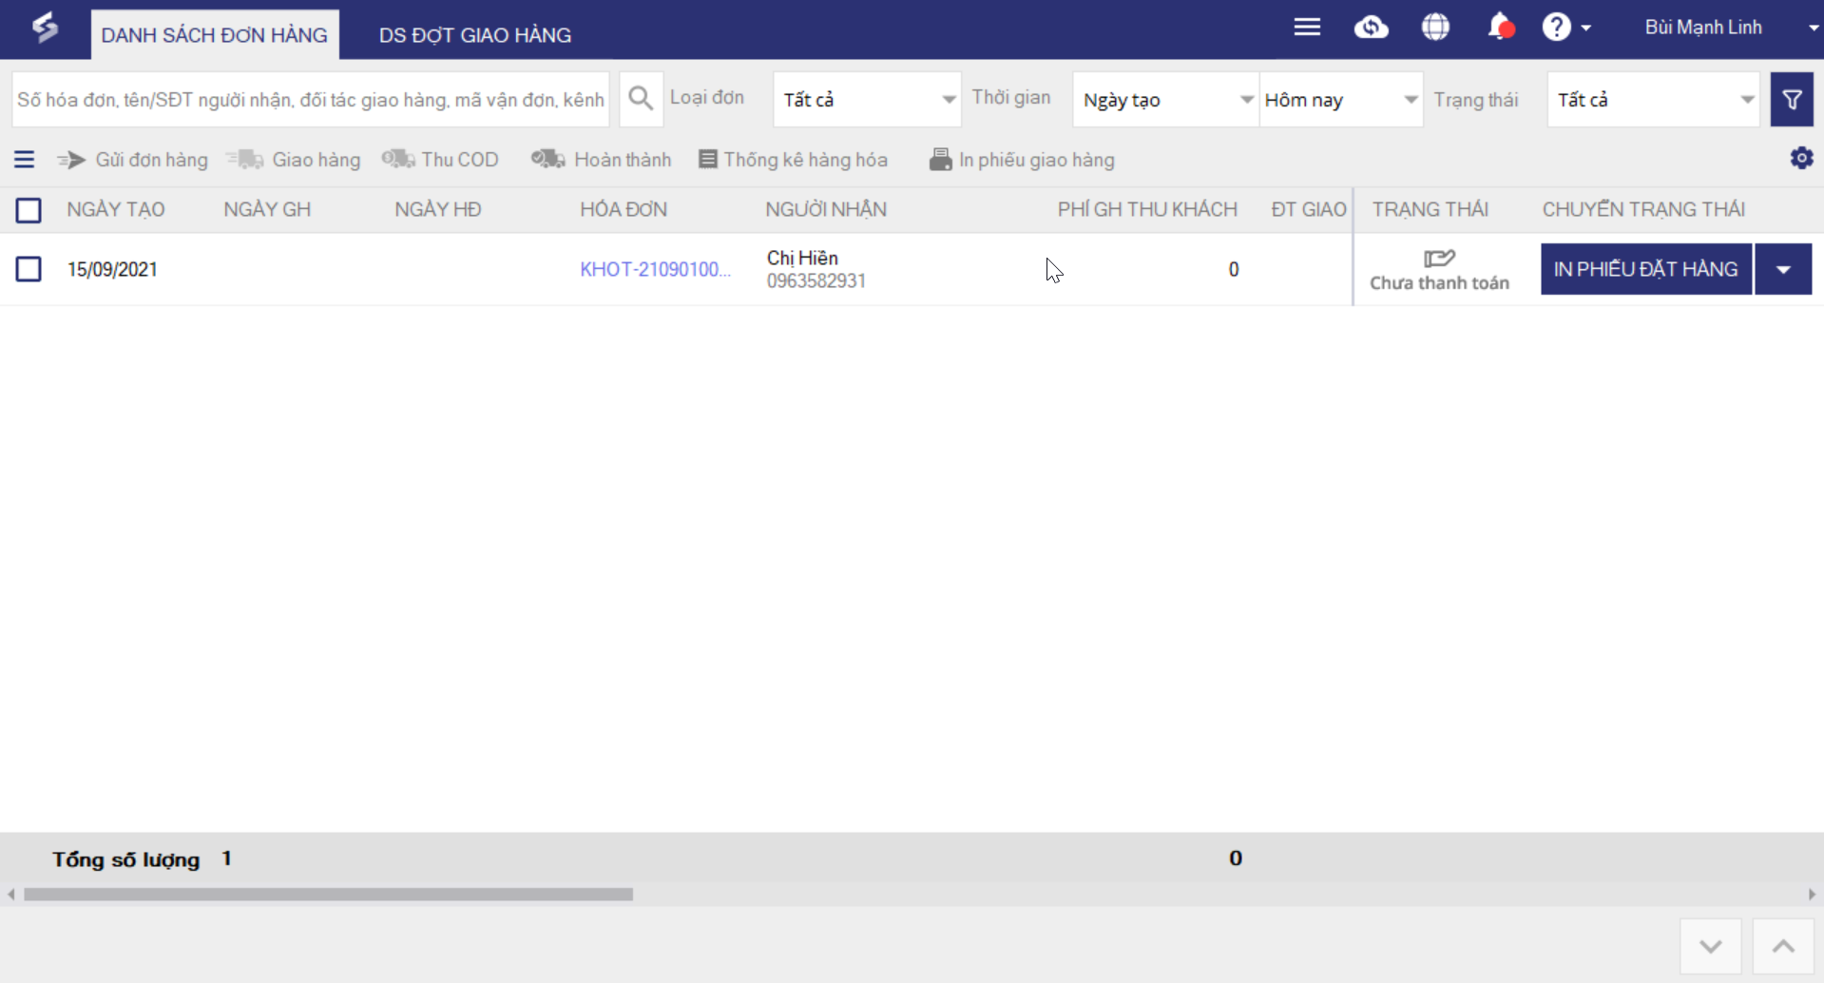Open the Hôm nay date range dropdown
1824x983 pixels.
(x=1341, y=99)
